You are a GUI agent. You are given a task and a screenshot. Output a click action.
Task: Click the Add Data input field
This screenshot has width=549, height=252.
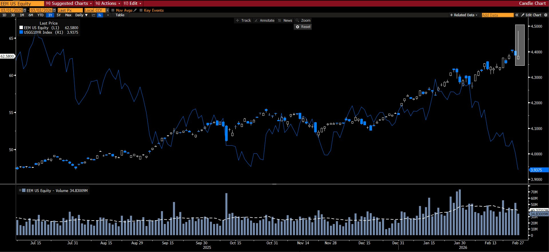point(497,15)
